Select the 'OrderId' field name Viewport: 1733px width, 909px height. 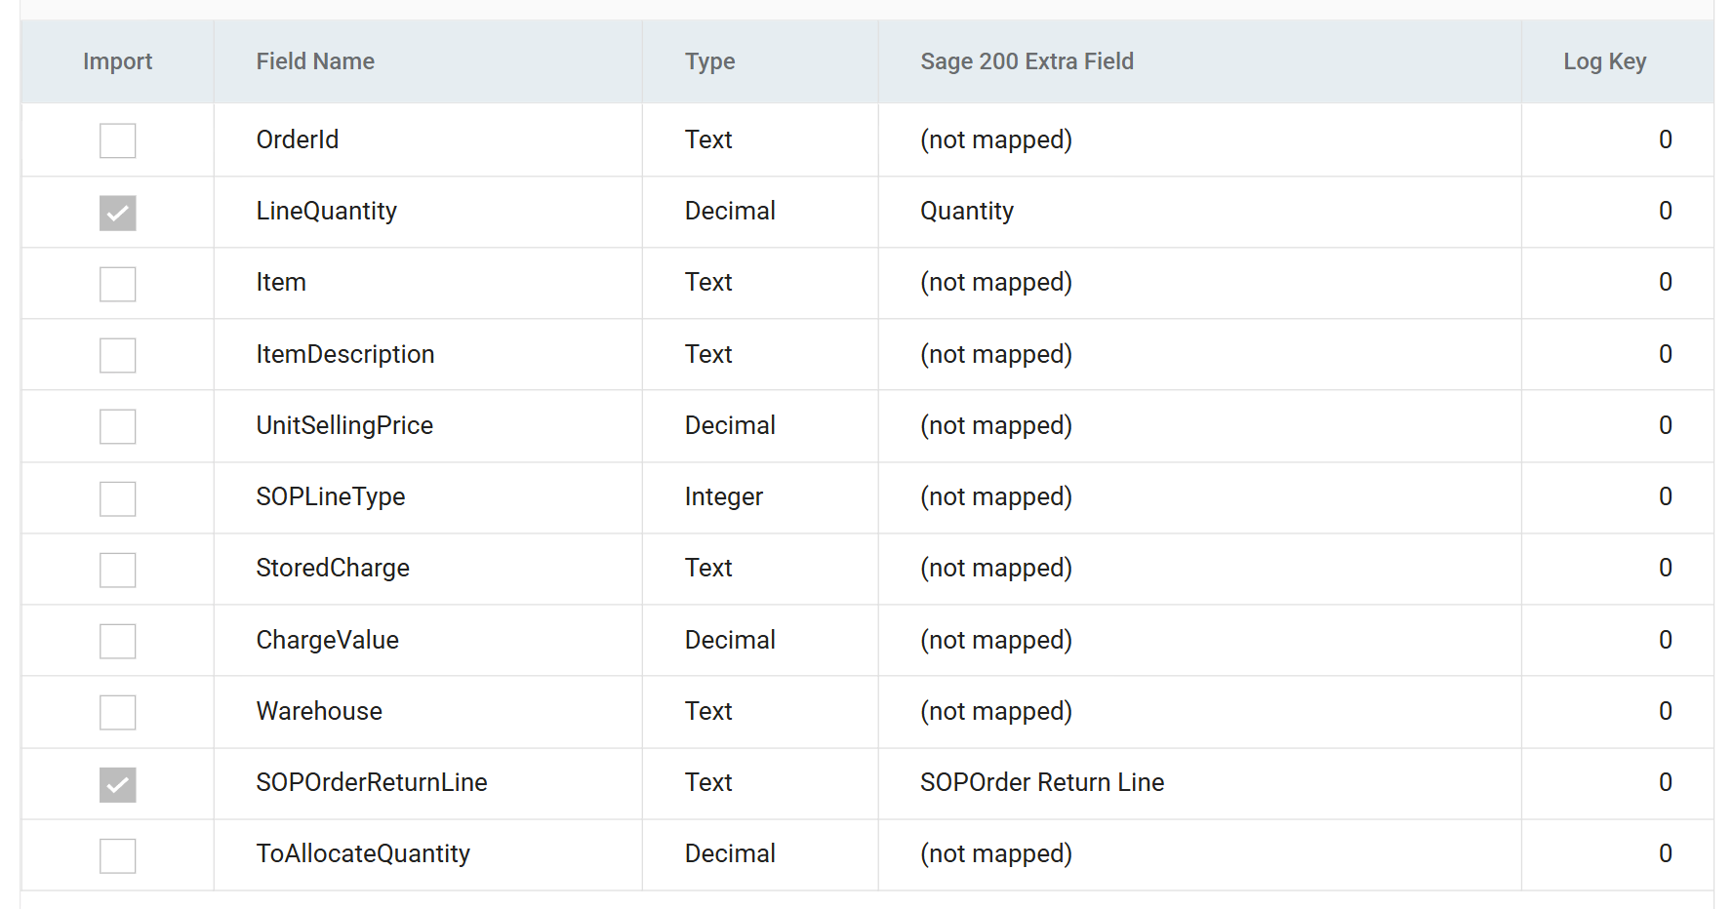298,139
